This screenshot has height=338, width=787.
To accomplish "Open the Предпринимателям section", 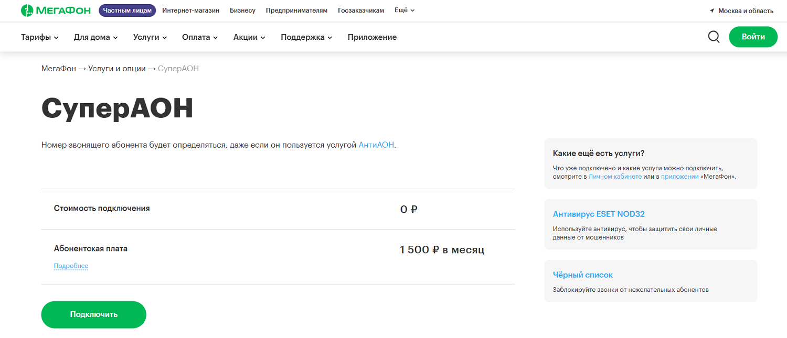I will [x=296, y=10].
